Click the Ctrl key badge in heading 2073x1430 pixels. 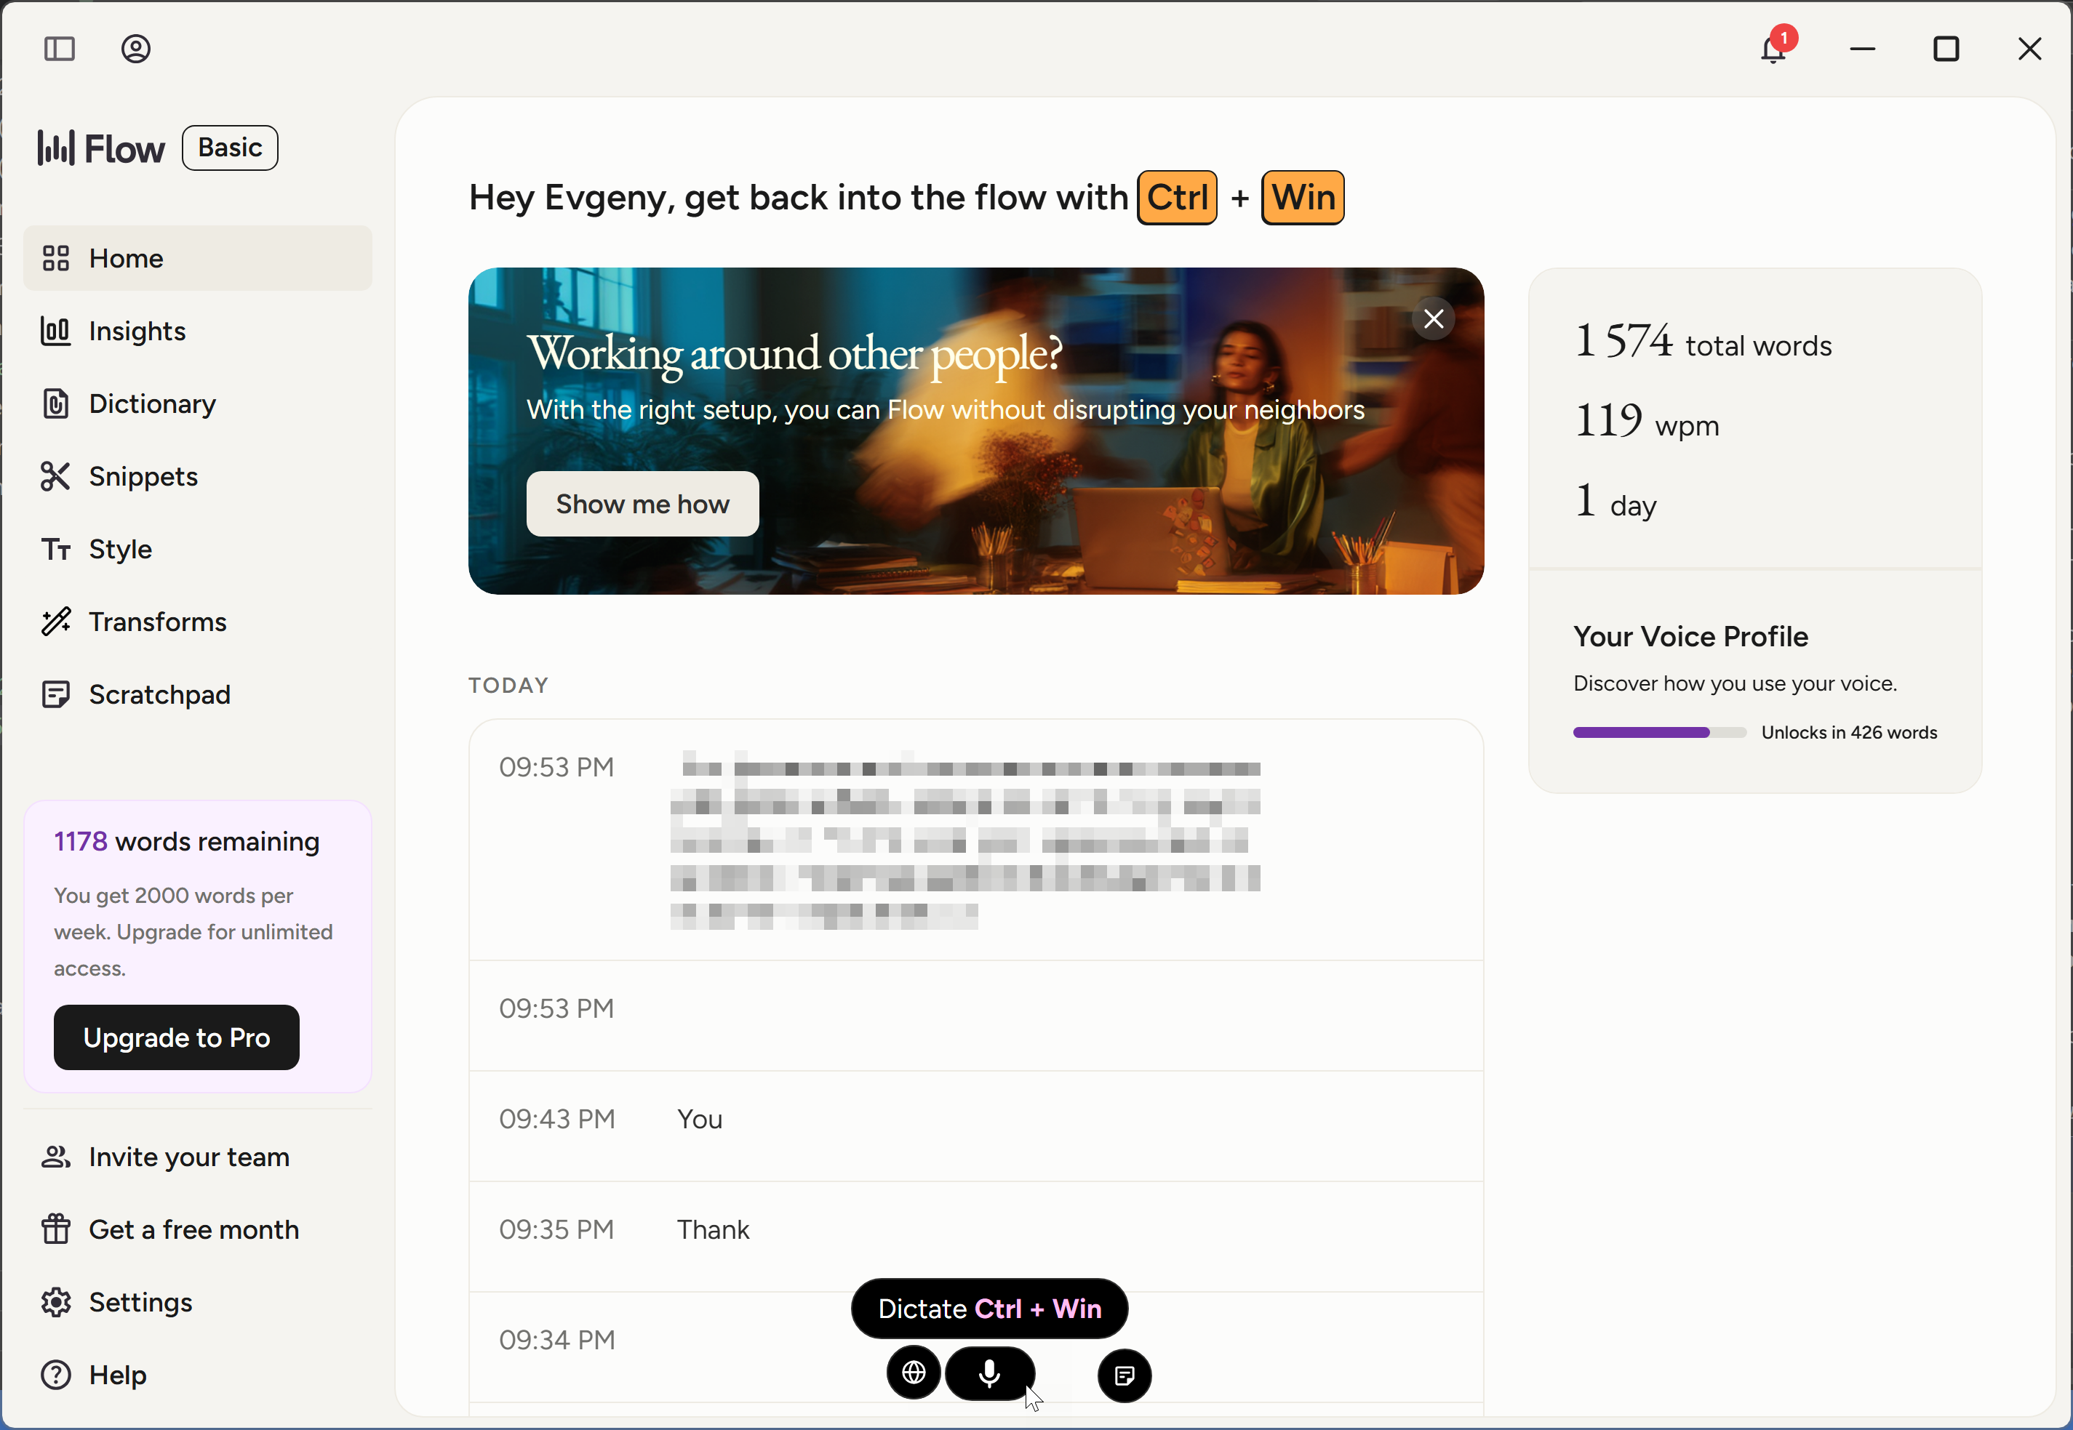click(1177, 197)
